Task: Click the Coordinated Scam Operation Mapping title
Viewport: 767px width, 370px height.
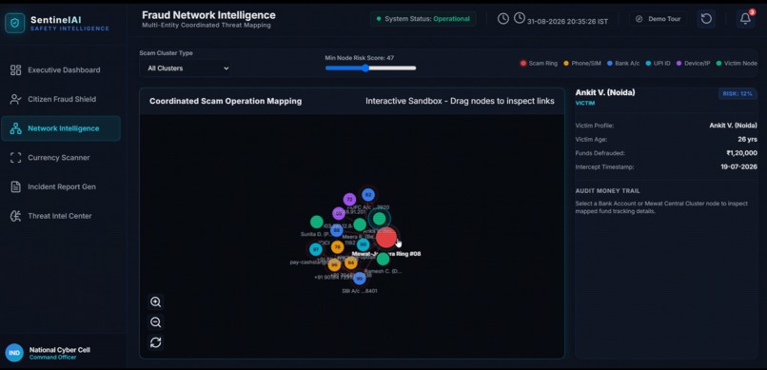Action: pos(226,101)
